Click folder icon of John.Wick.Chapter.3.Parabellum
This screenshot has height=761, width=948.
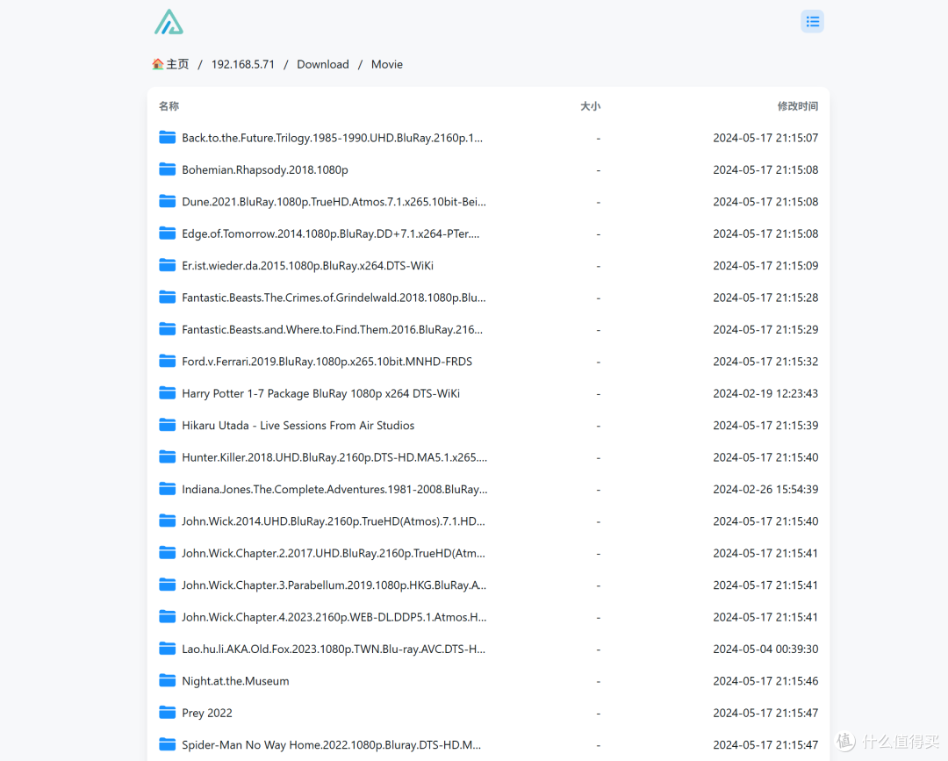click(167, 585)
